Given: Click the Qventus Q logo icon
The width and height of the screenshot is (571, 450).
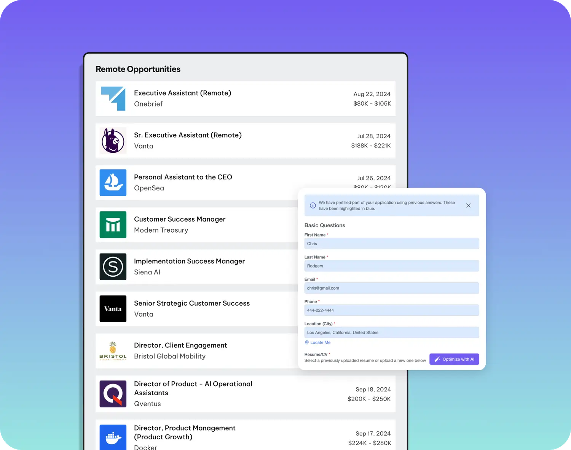Looking at the screenshot, I should 113,394.
